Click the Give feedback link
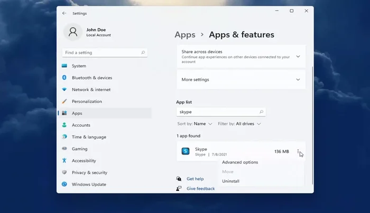This screenshot has width=370, height=213. [200, 189]
